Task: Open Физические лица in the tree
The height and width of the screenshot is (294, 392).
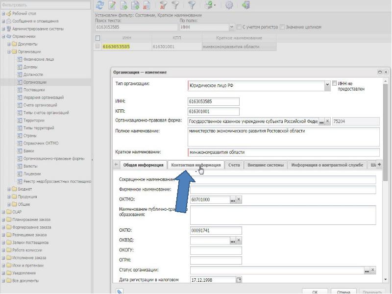Action: point(39,59)
